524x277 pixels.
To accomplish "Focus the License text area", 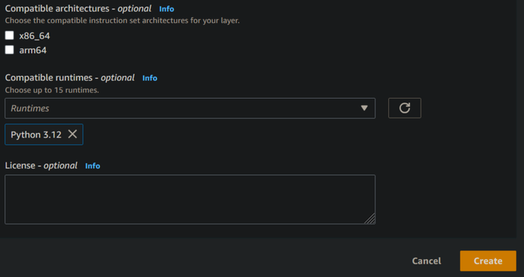I will pyautogui.click(x=190, y=199).
